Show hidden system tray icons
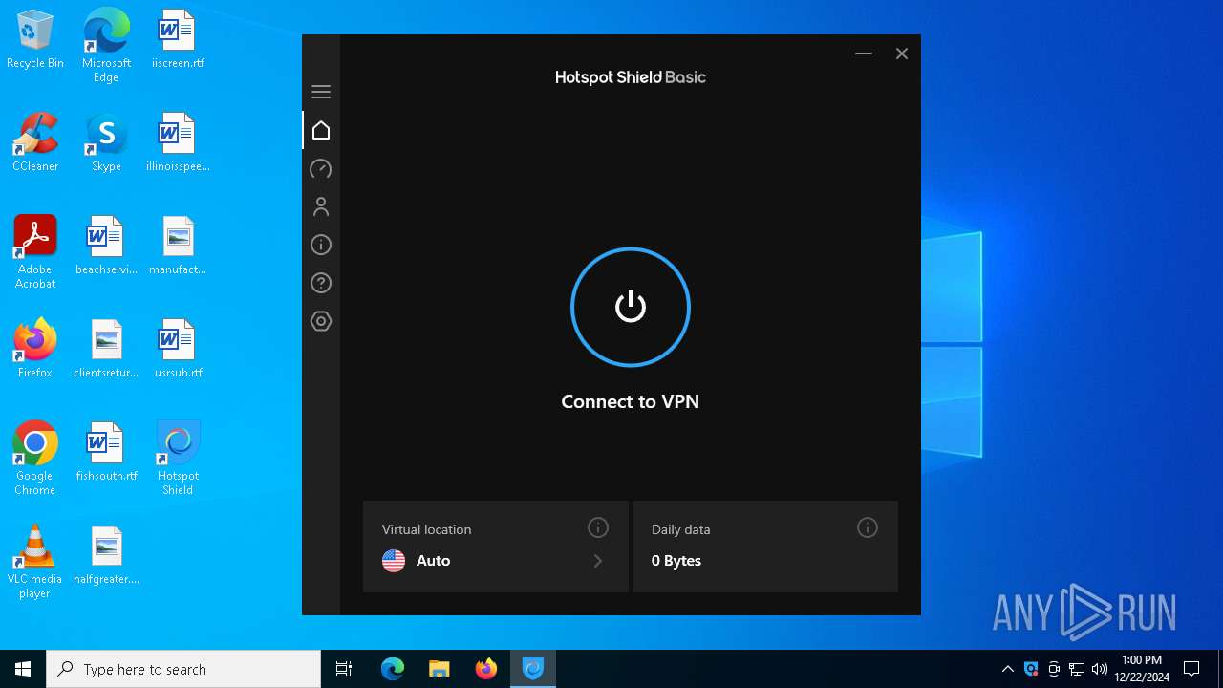This screenshot has height=688, width=1223. pos(1008,669)
